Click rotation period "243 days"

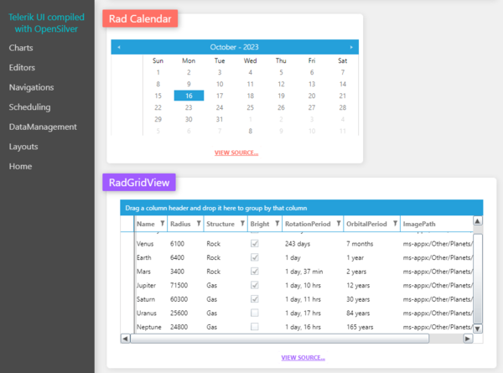tap(298, 244)
